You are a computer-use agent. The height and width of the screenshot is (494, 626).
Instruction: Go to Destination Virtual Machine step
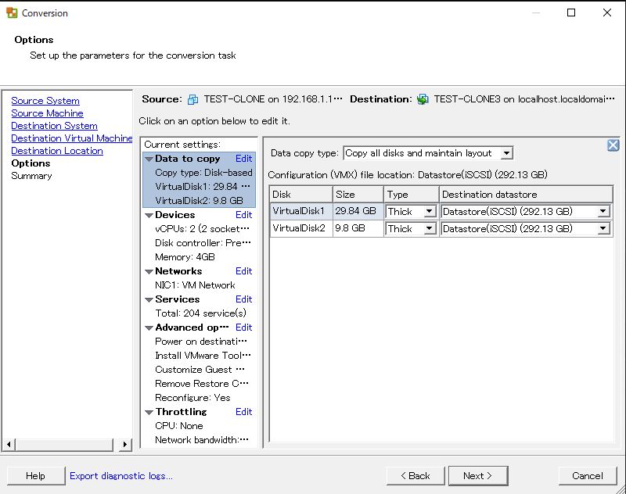point(72,138)
